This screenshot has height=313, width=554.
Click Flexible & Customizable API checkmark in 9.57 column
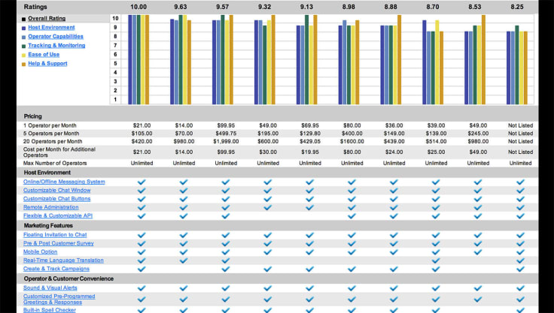[226, 215]
